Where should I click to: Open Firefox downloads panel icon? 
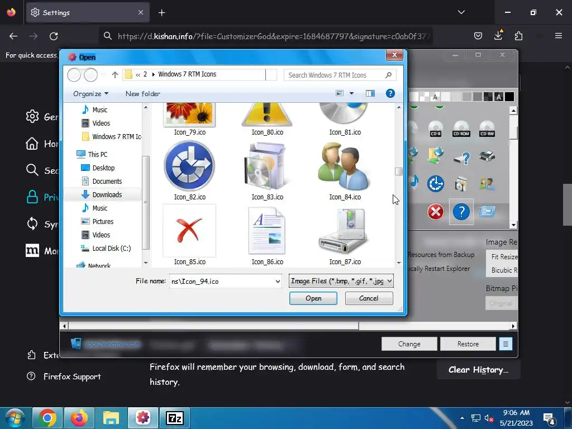click(498, 35)
